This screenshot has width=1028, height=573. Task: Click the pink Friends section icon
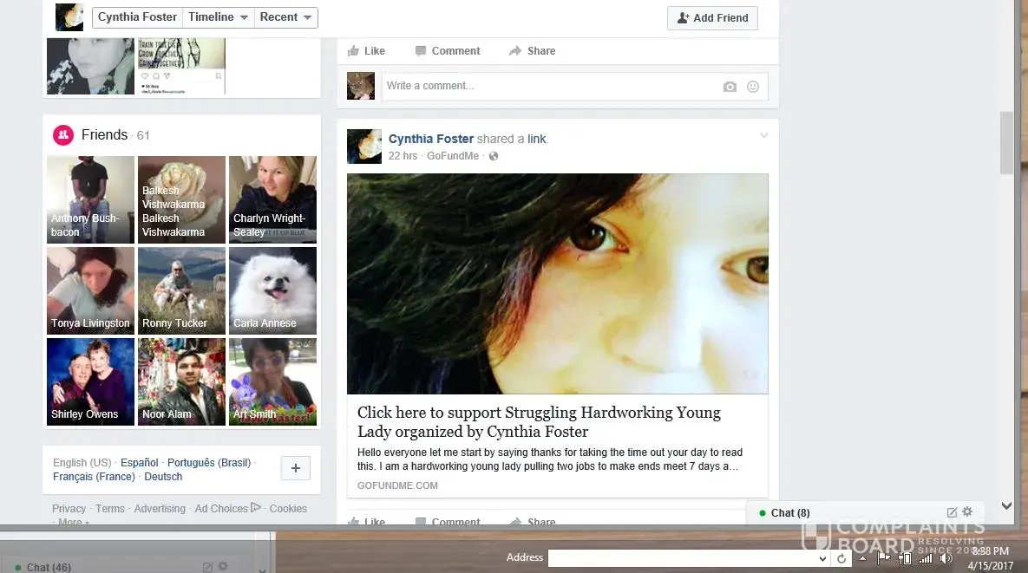63,135
